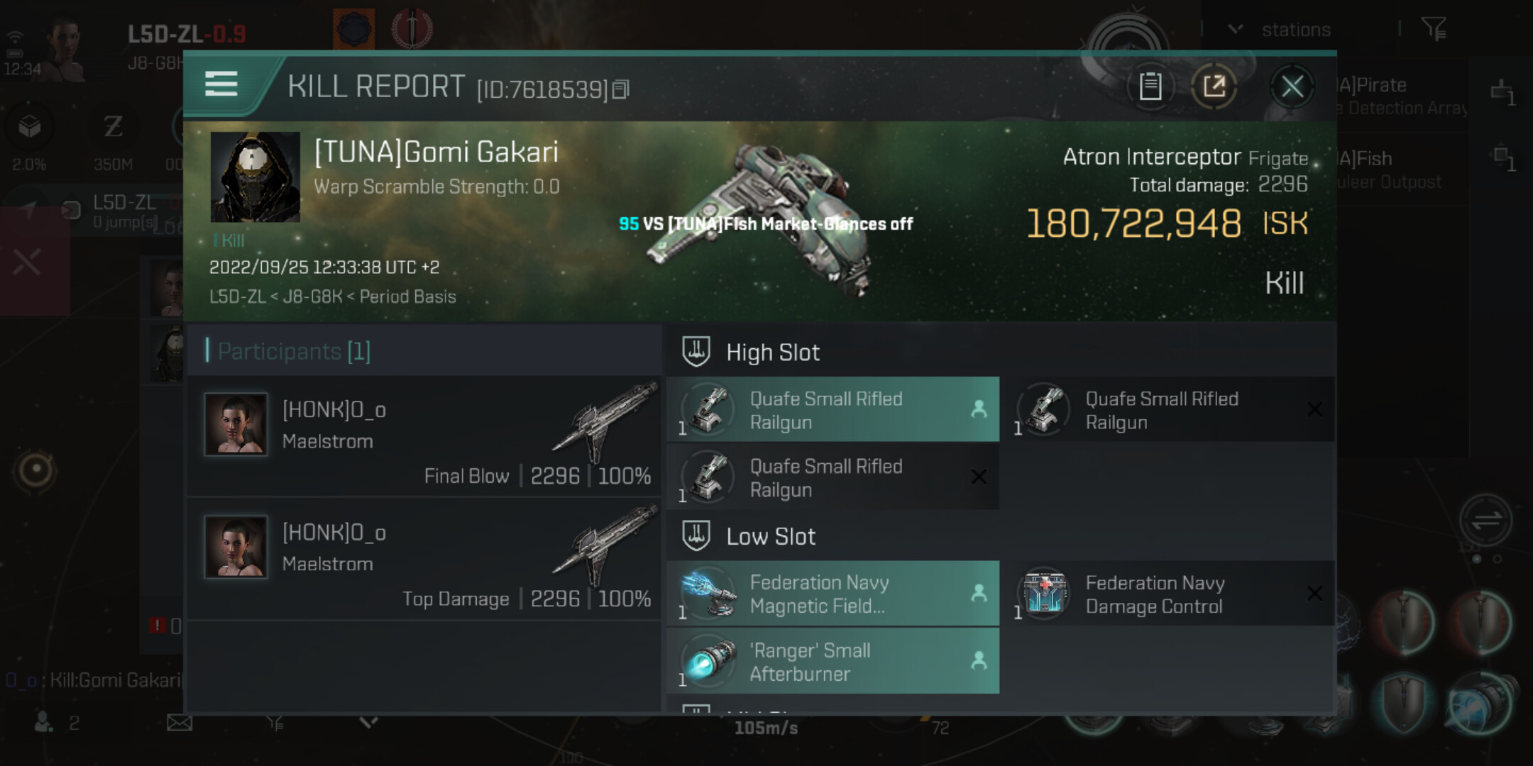This screenshot has width=1533, height=766.
Task: Select the Top Damage participant row
Action: pos(426,560)
